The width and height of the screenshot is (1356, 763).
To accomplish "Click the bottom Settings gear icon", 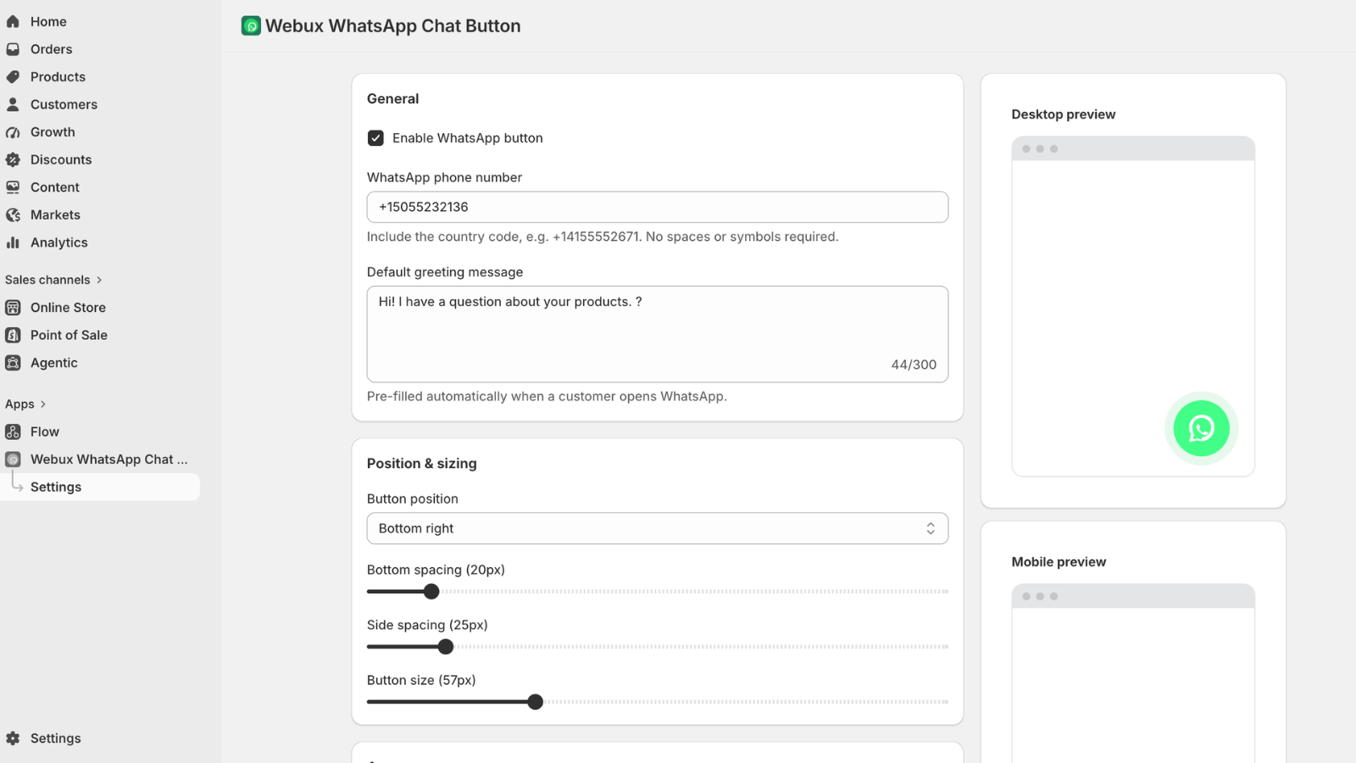I will tap(13, 738).
